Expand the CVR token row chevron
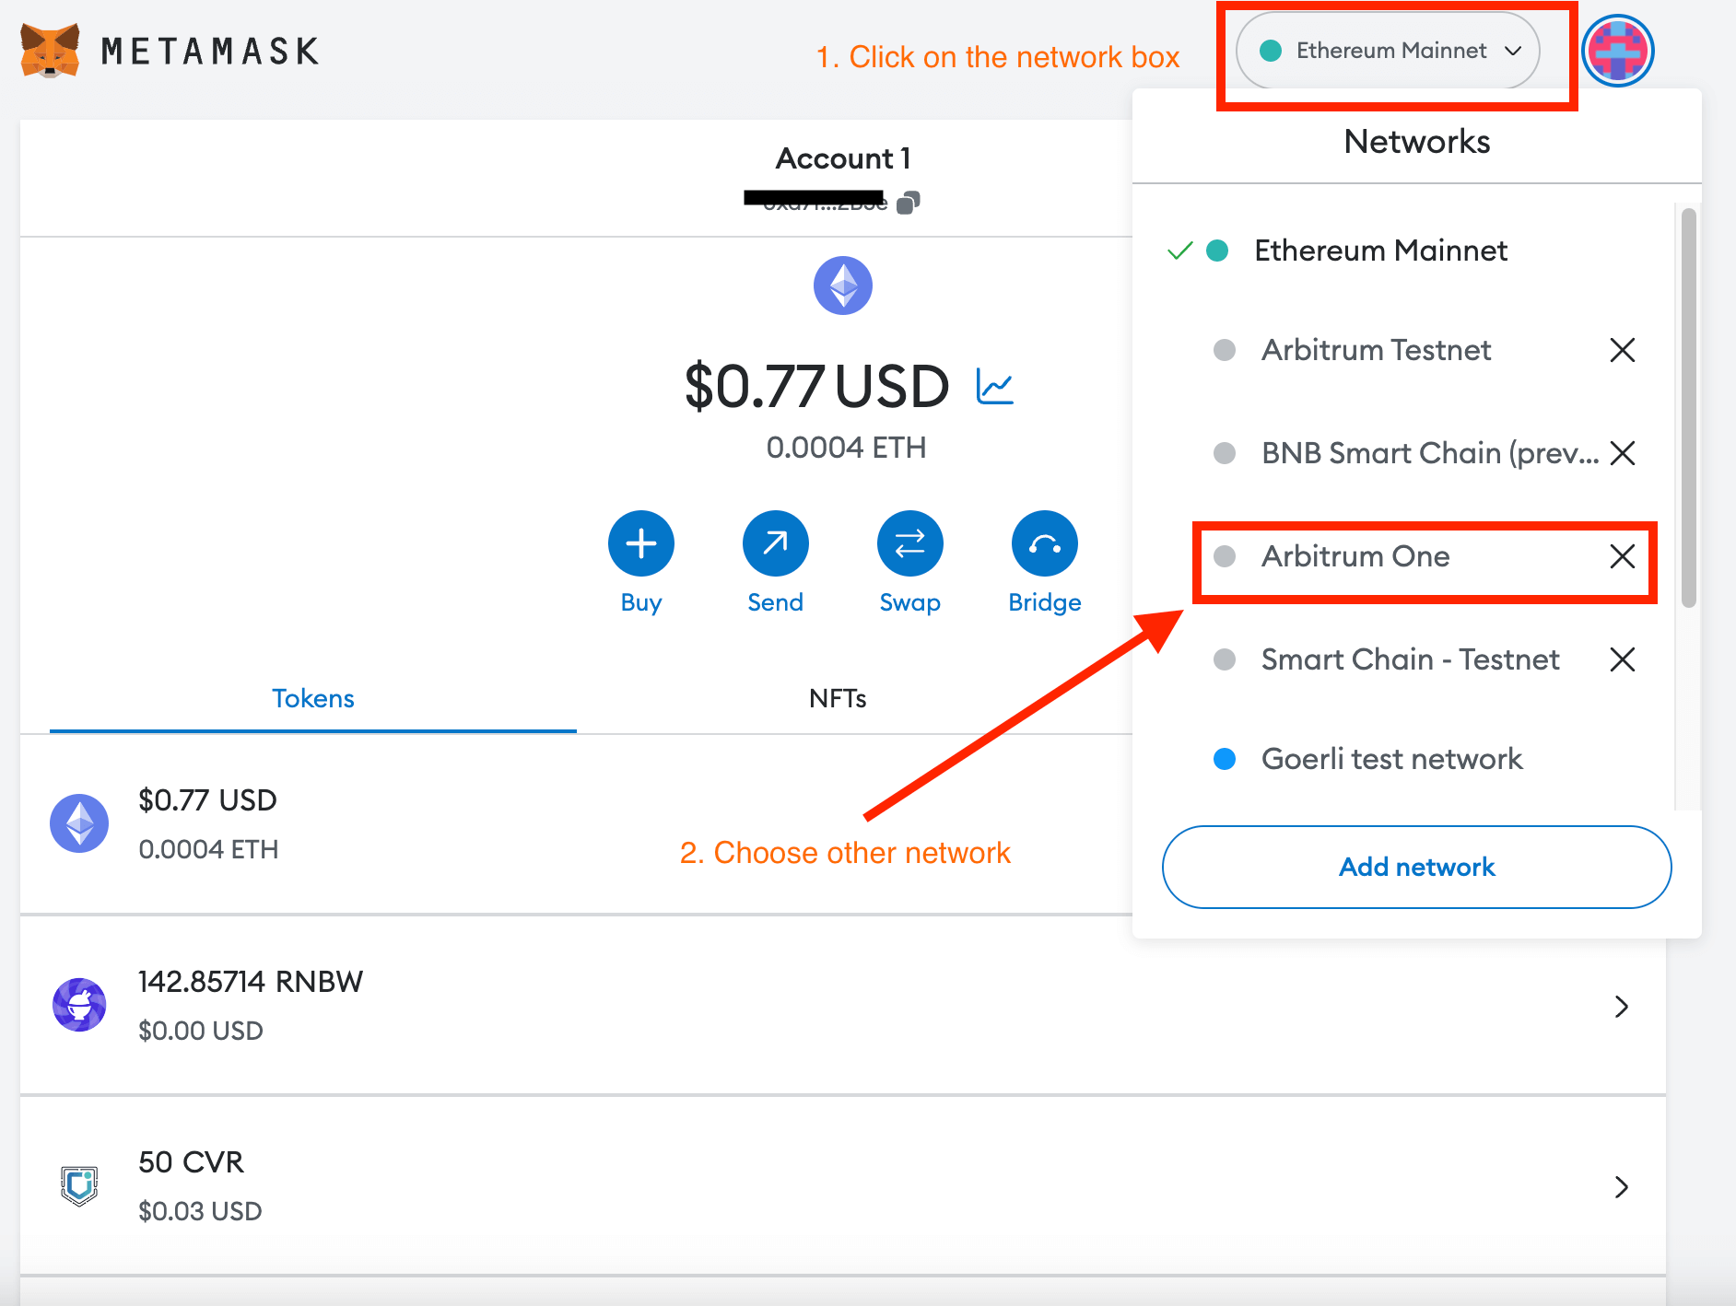The image size is (1736, 1306). click(1622, 1187)
